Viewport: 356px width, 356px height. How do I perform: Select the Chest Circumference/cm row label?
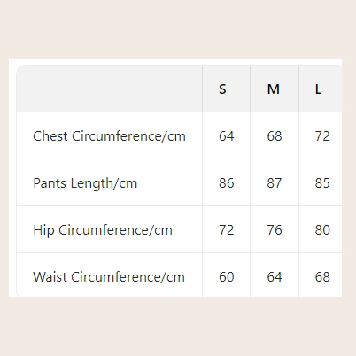[109, 136]
